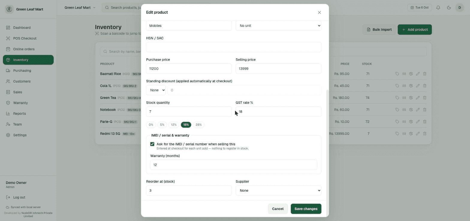Screen dimensions: 470x221
Task: Select the 5% GST rate chip
Action: pyautogui.click(x=162, y=125)
